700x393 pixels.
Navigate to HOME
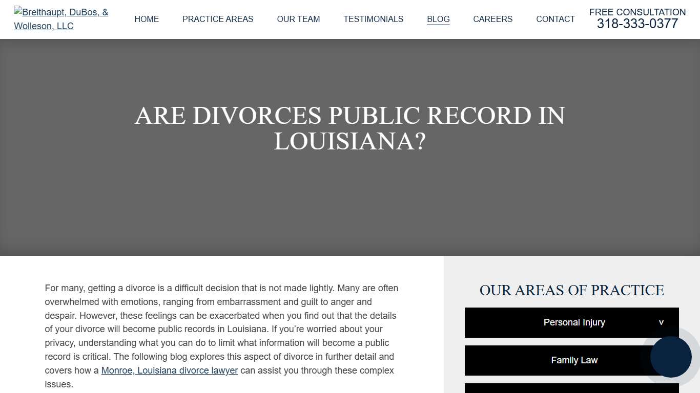pyautogui.click(x=147, y=19)
